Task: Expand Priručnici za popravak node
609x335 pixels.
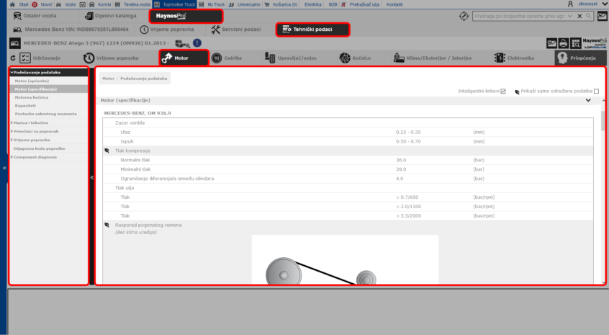Action: tap(12, 131)
